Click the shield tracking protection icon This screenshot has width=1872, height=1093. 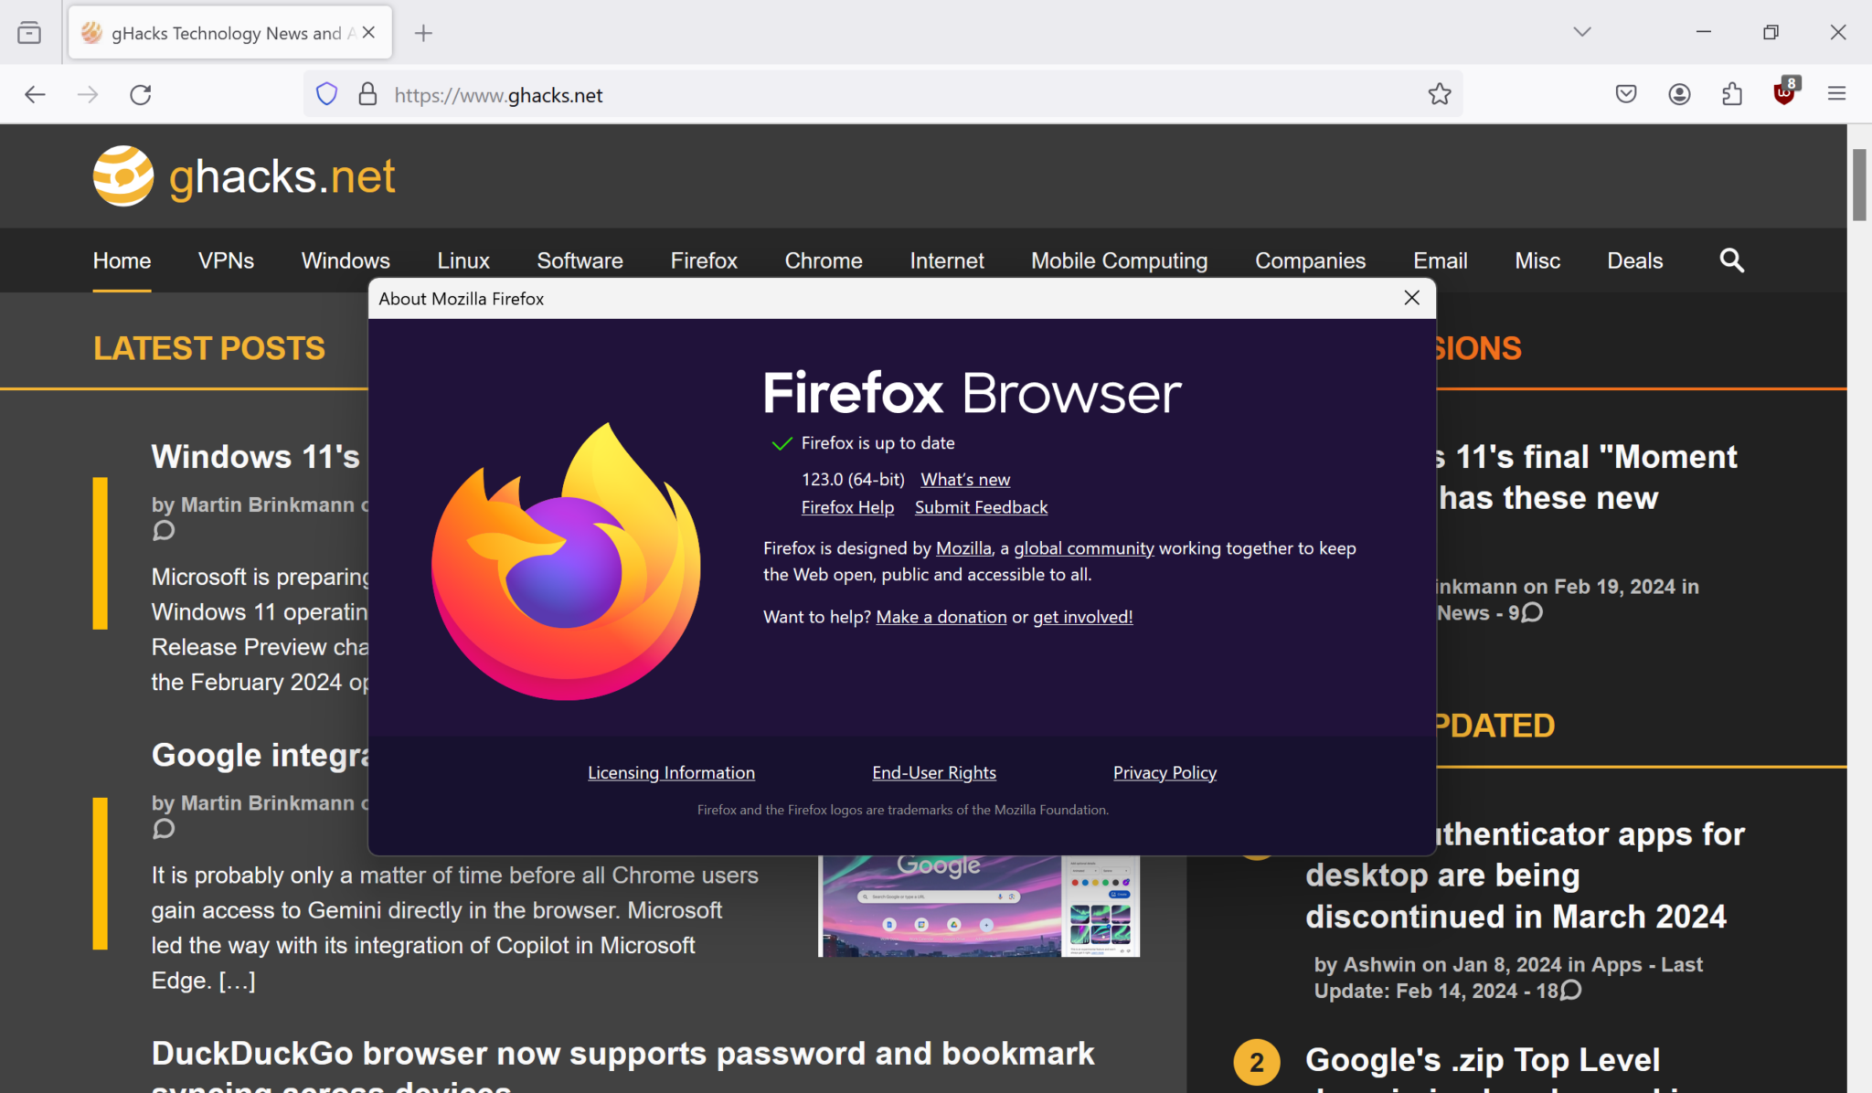pos(326,92)
